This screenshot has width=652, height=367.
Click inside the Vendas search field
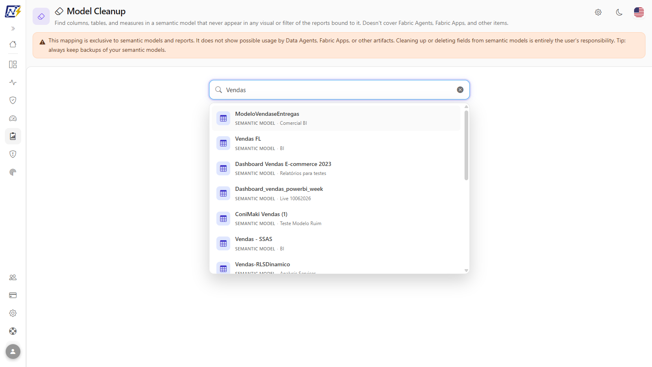pyautogui.click(x=339, y=90)
